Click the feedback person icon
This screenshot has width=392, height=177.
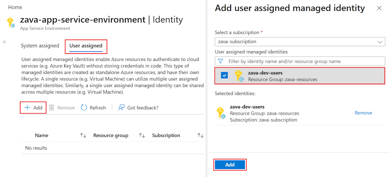[x=121, y=108]
